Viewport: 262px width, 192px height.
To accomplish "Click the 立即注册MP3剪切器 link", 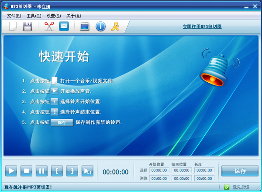I will tap(202, 27).
